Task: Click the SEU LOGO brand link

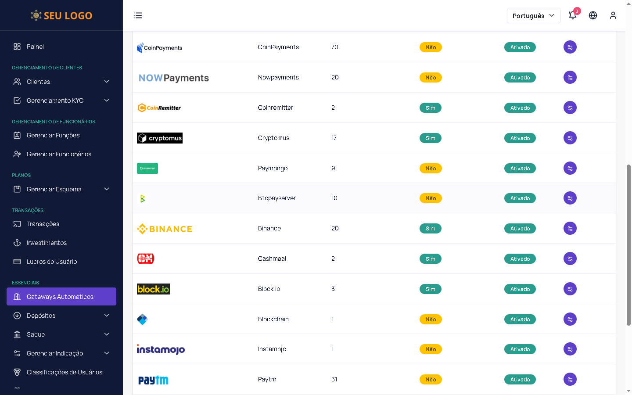Action: (61, 15)
